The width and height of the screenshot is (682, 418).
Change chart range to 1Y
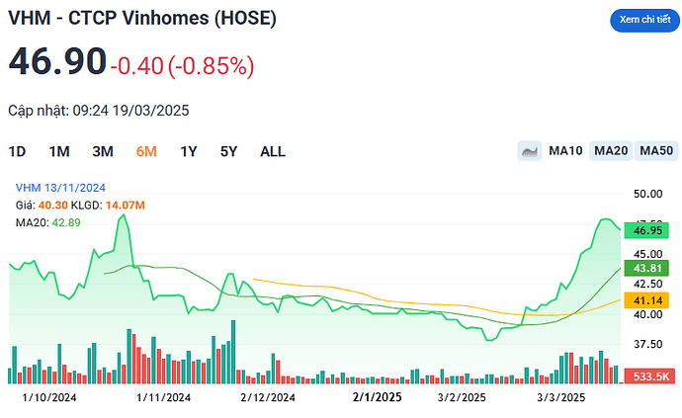[x=189, y=151]
